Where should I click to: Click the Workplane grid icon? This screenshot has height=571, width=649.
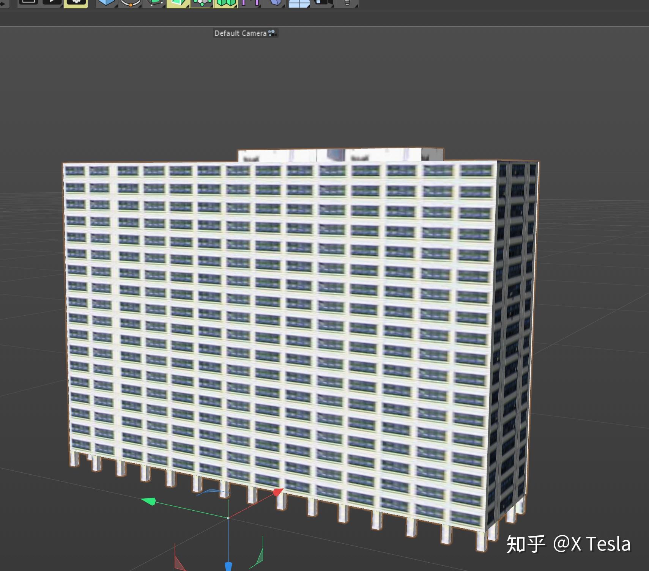(300, 3)
